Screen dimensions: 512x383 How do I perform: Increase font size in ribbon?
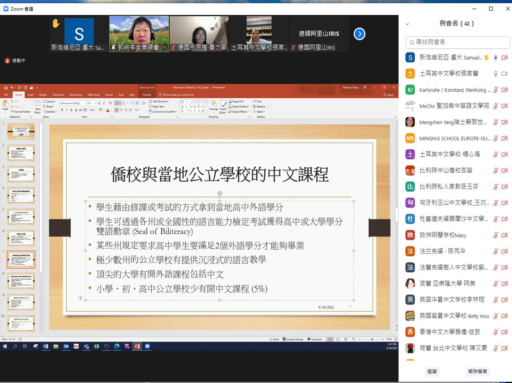[99, 103]
